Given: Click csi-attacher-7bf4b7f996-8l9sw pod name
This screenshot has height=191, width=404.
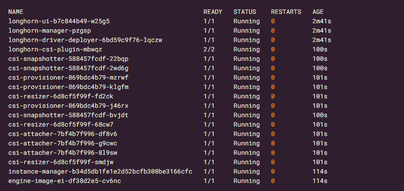Looking at the screenshot, I should coord(63,153).
